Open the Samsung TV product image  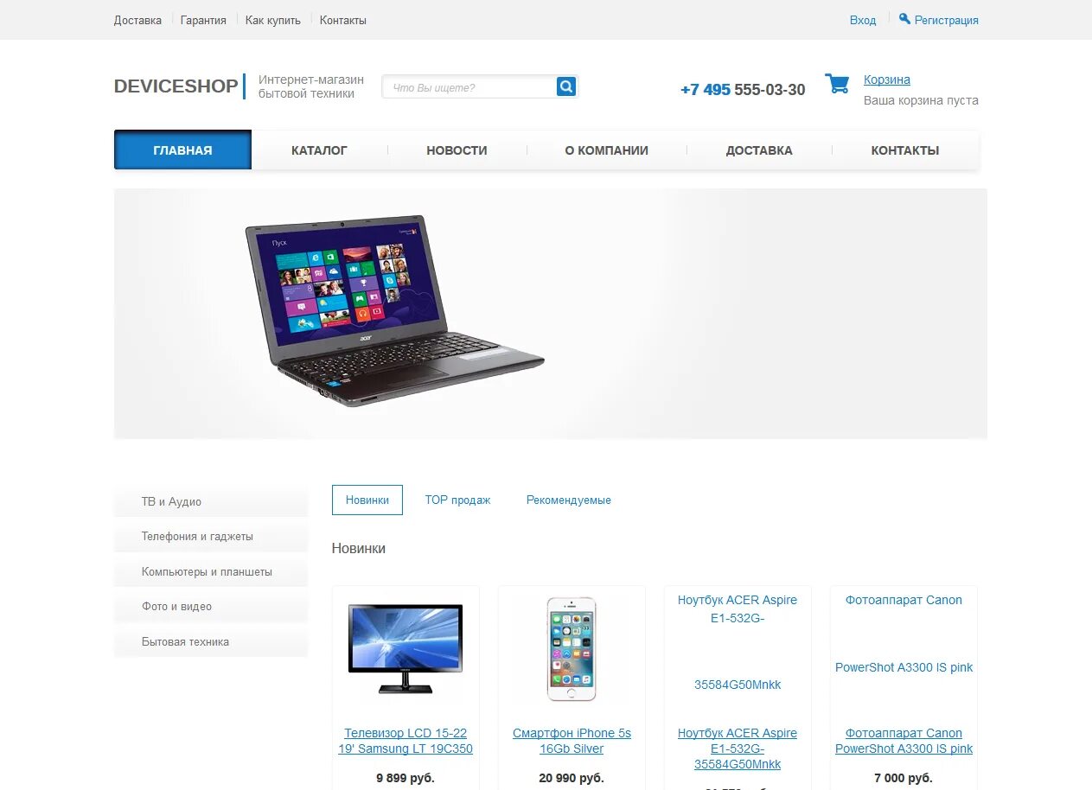[x=405, y=648]
